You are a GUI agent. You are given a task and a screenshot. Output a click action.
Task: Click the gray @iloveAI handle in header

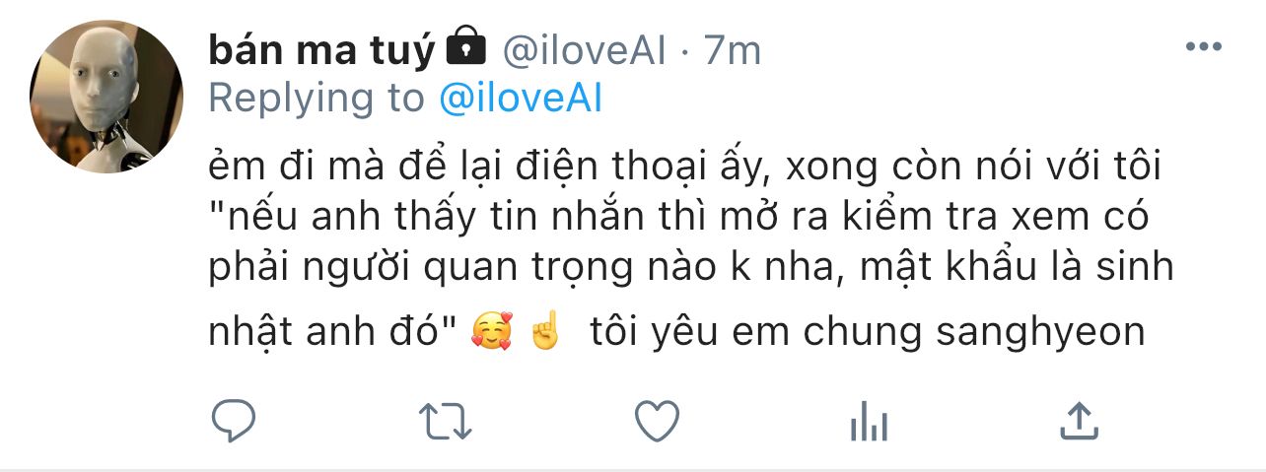(x=586, y=50)
